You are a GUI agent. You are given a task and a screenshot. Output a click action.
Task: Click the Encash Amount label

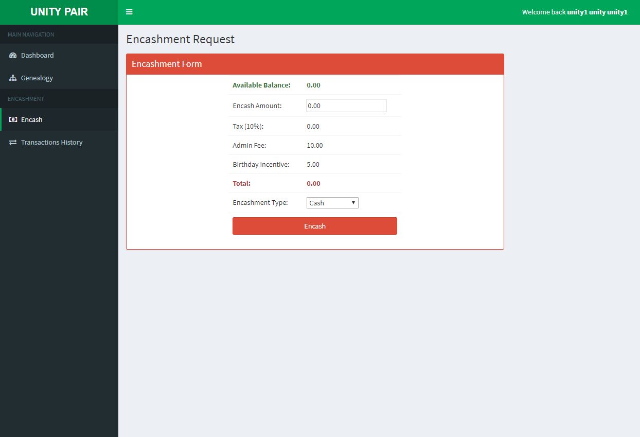click(x=257, y=106)
